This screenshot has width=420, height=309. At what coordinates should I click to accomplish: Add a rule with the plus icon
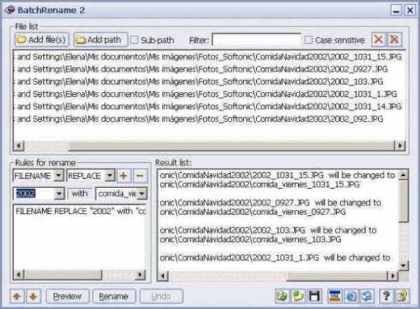pyautogui.click(x=123, y=176)
